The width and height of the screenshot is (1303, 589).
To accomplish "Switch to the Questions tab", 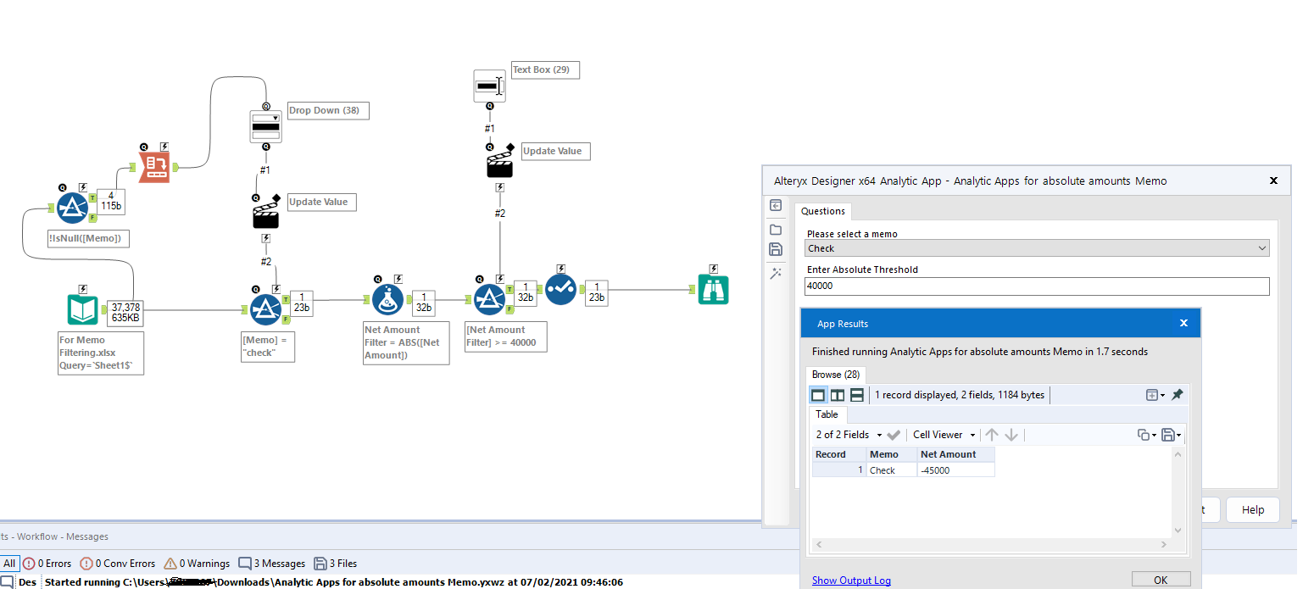I will tap(822, 210).
